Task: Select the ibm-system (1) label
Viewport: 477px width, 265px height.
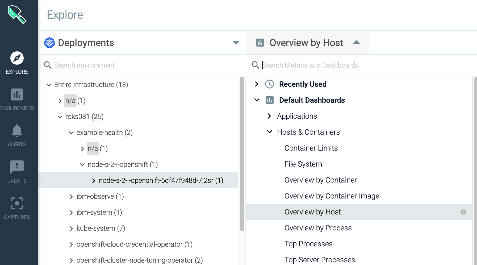Action: (99, 212)
